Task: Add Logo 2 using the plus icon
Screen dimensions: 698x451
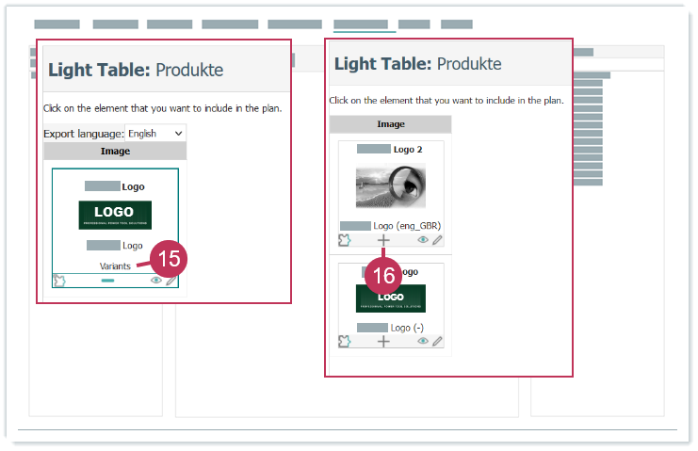Action: tap(383, 240)
